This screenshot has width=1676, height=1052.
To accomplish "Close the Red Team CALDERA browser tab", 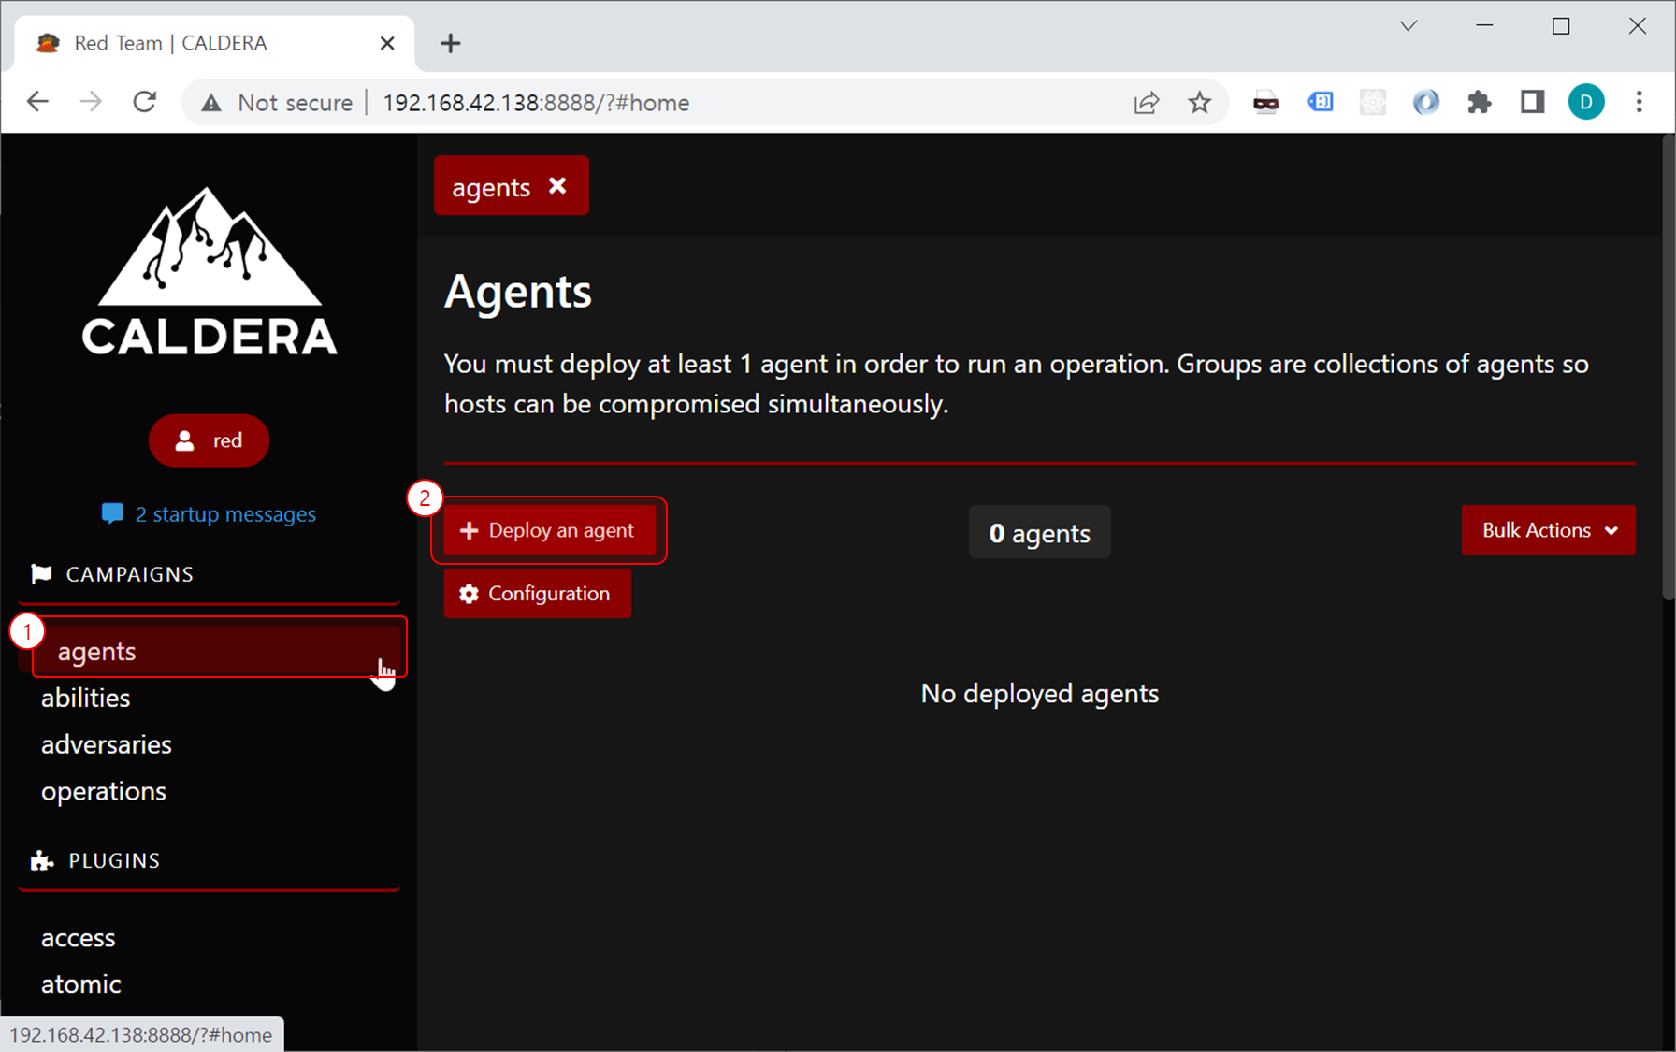I will (x=387, y=43).
